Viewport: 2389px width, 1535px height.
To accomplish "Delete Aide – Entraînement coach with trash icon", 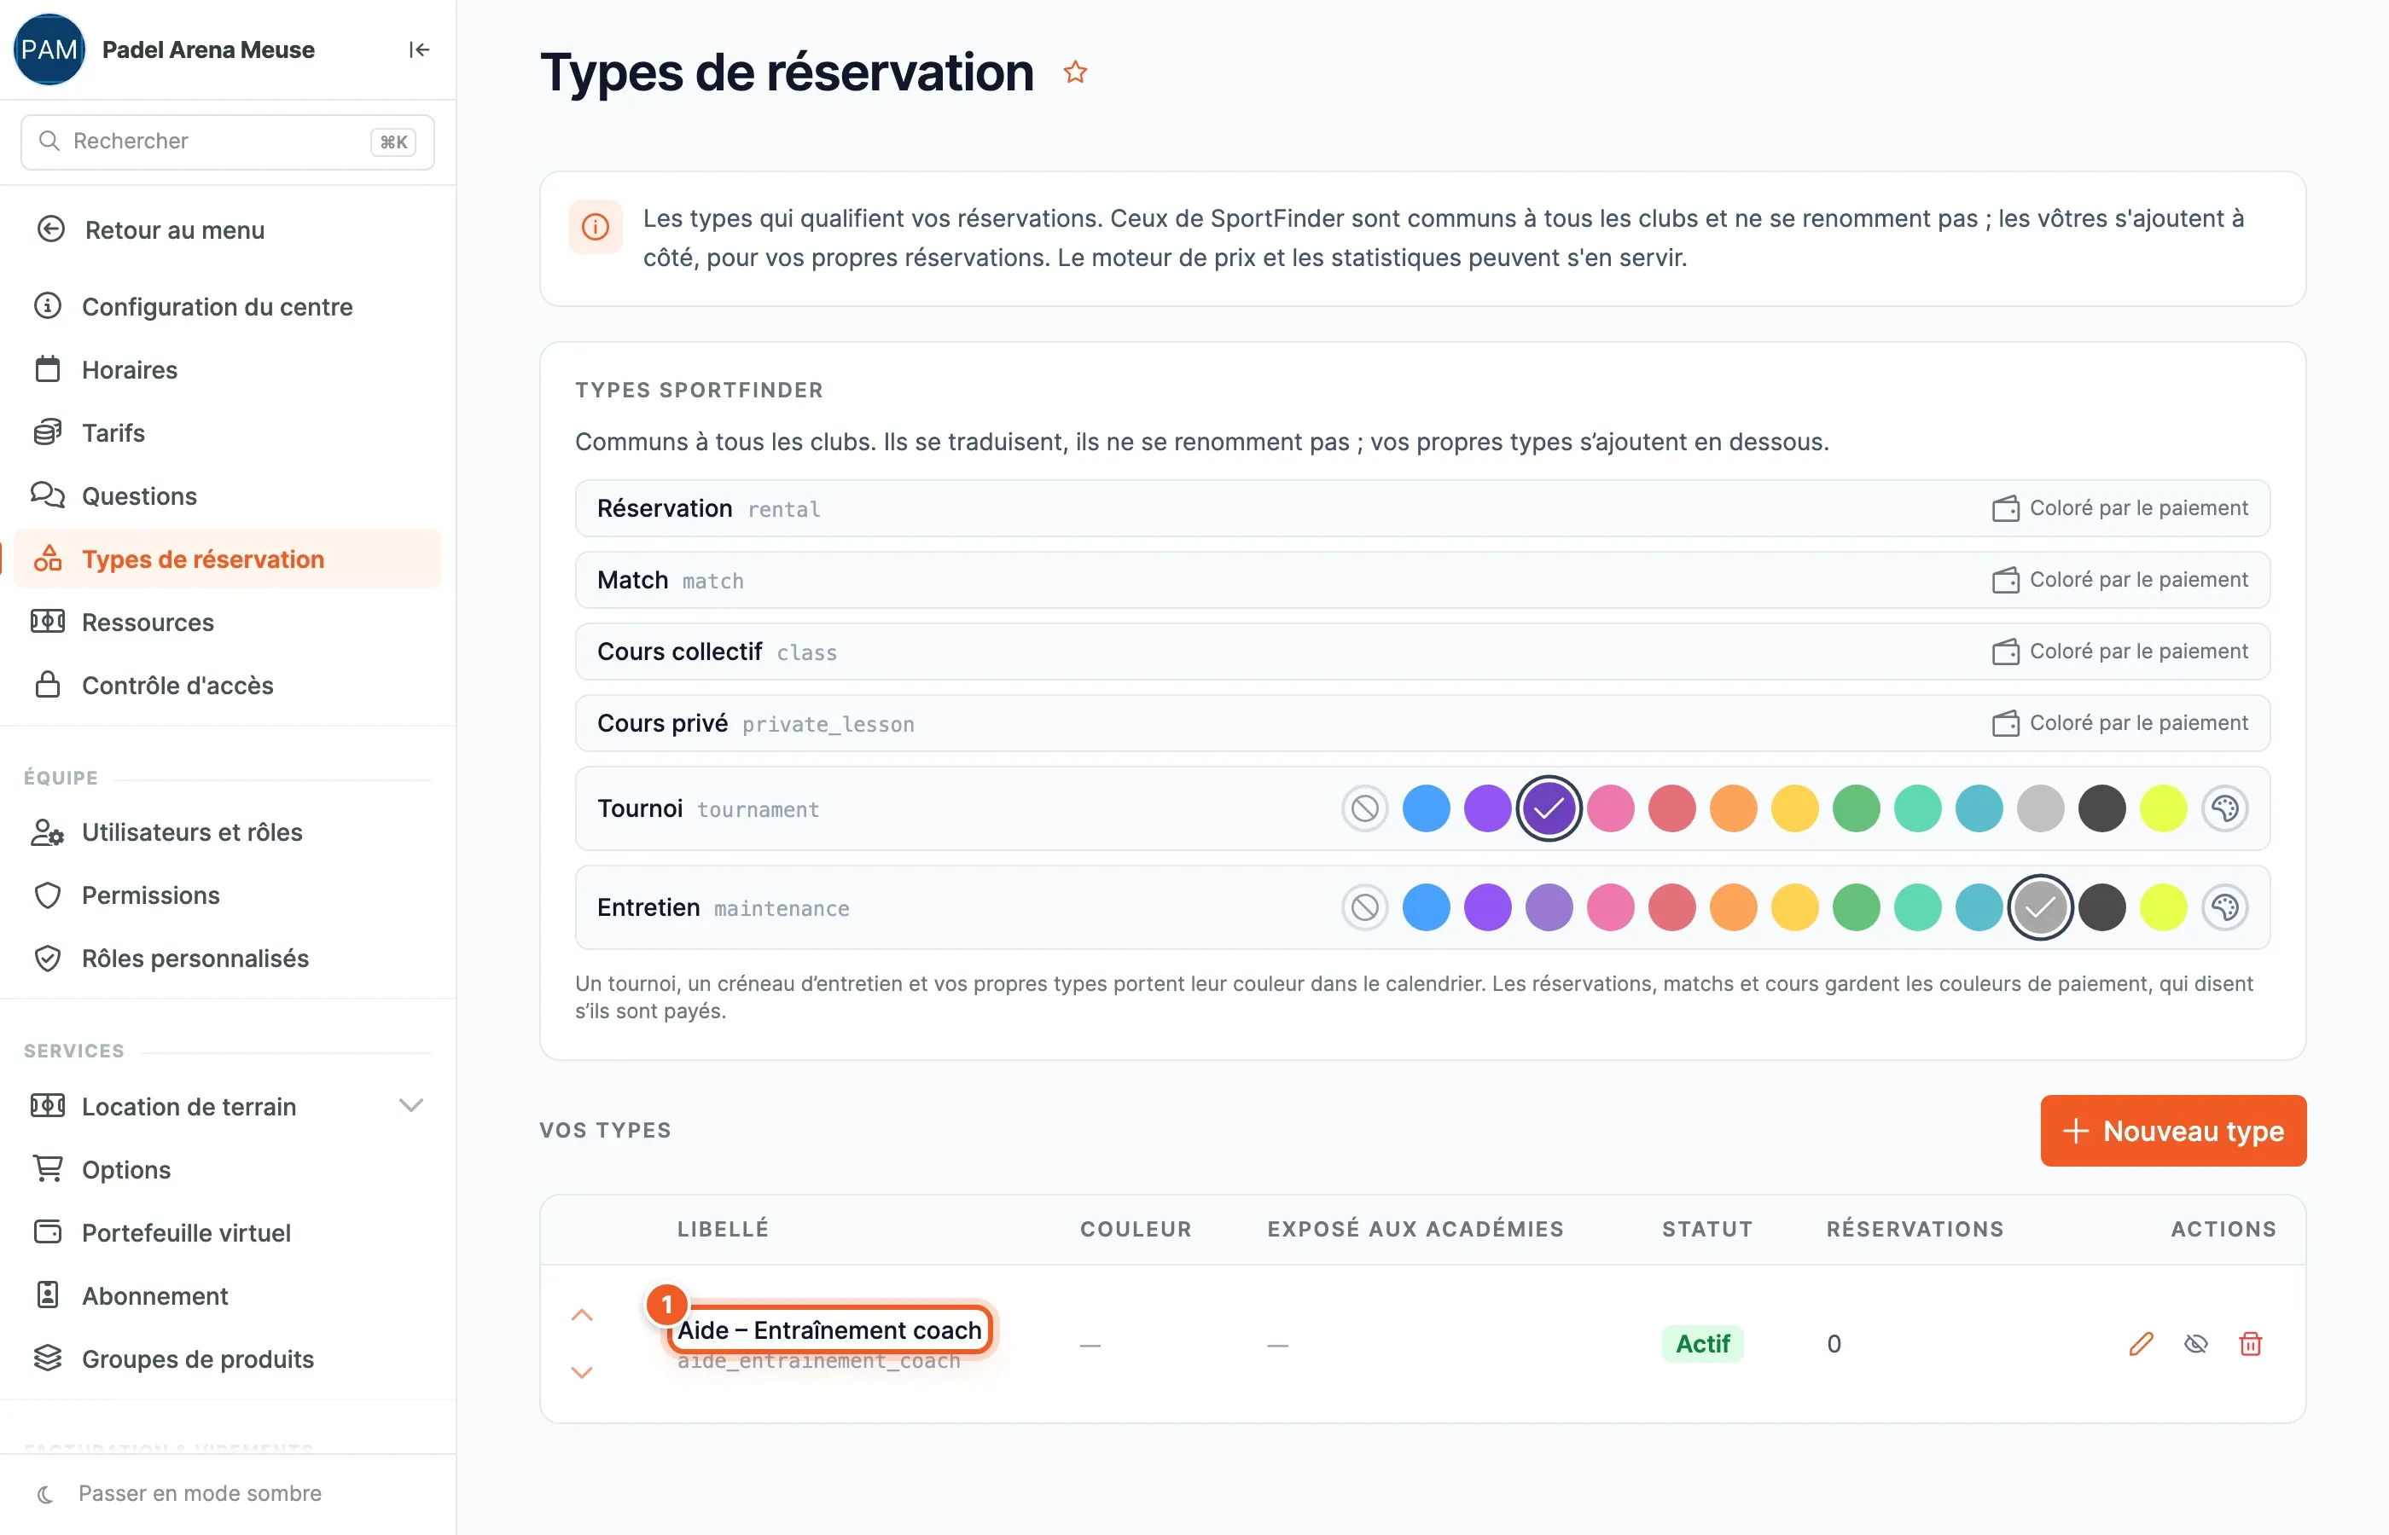I will pos(2251,1344).
